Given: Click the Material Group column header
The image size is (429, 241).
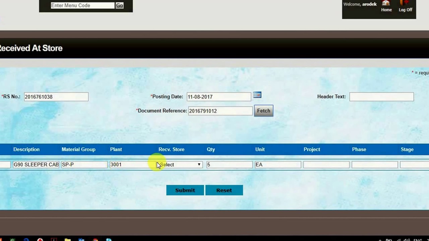Looking at the screenshot, I should click(x=78, y=149).
